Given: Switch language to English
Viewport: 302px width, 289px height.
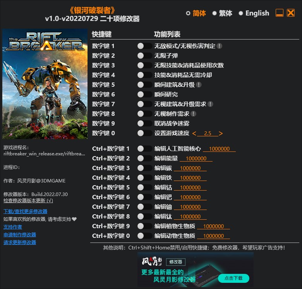Looking at the screenshot, I should (x=254, y=13).
